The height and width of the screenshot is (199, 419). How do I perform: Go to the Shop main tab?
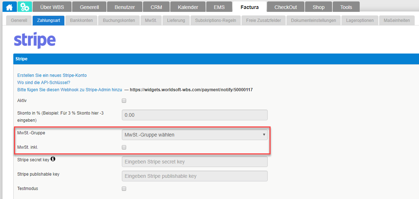click(x=318, y=7)
